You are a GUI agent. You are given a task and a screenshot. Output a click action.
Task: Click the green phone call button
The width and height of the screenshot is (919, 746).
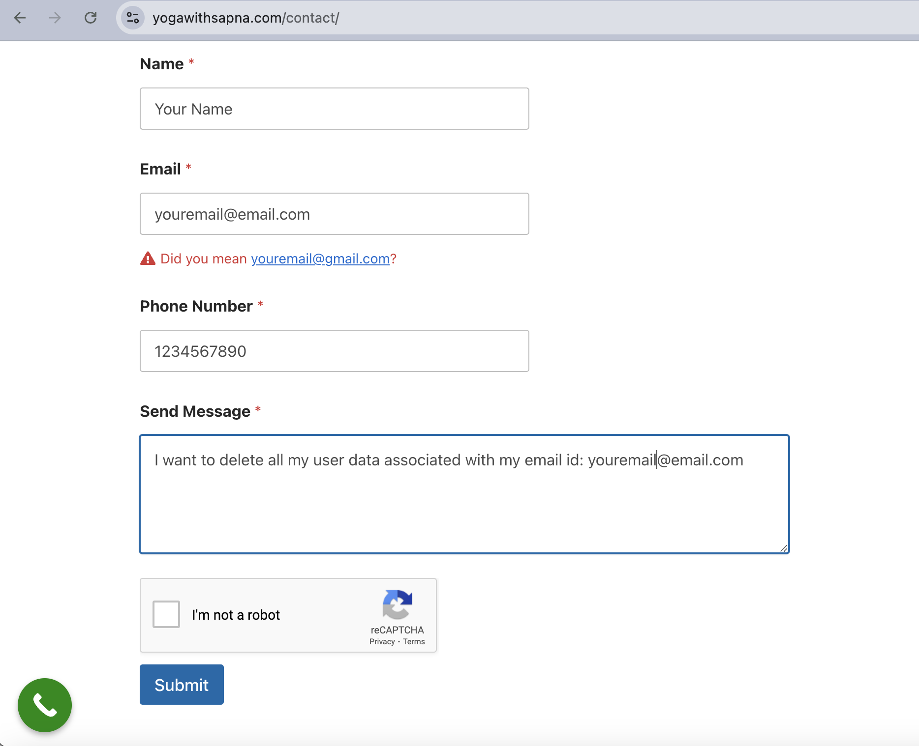pos(45,705)
